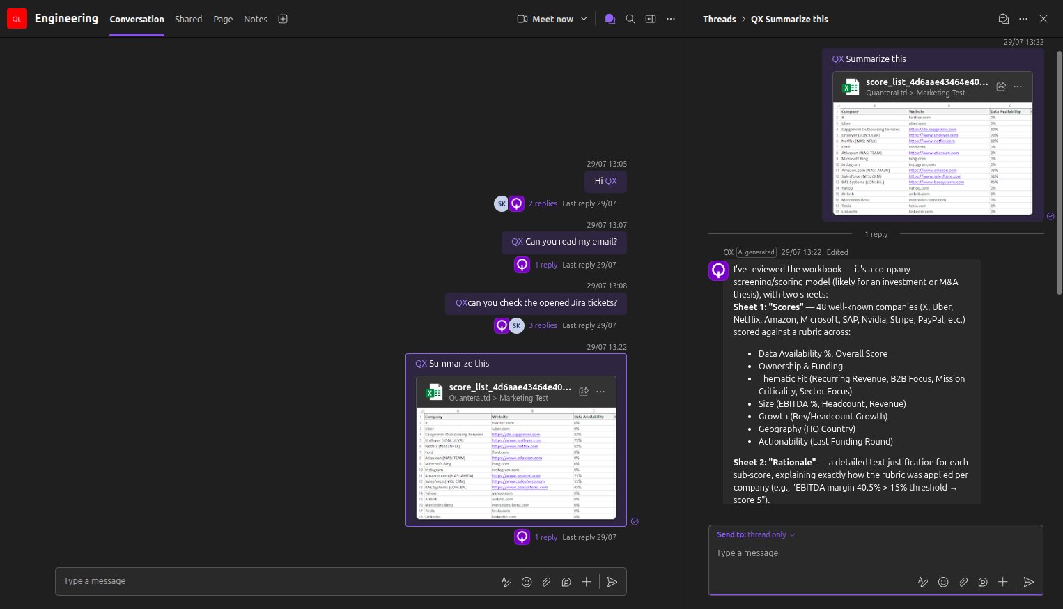This screenshot has height=609, width=1063.
Task: Send the message in main compose box
Action: (612, 582)
